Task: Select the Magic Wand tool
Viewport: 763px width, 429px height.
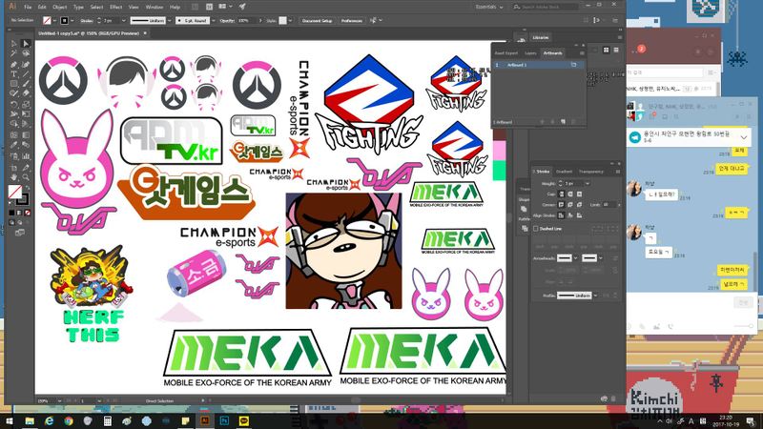Action: [x=13, y=53]
